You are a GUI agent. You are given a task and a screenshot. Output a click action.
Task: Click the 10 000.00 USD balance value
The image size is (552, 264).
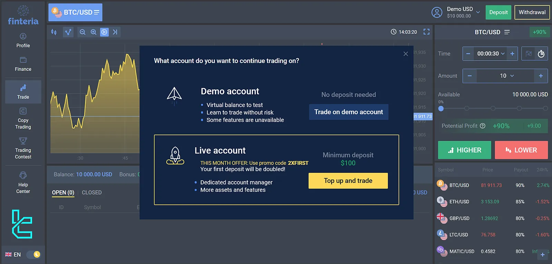tap(94, 175)
